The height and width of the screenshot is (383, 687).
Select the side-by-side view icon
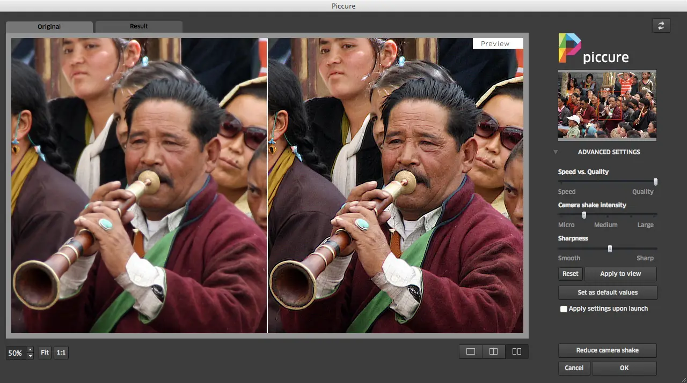pos(516,351)
